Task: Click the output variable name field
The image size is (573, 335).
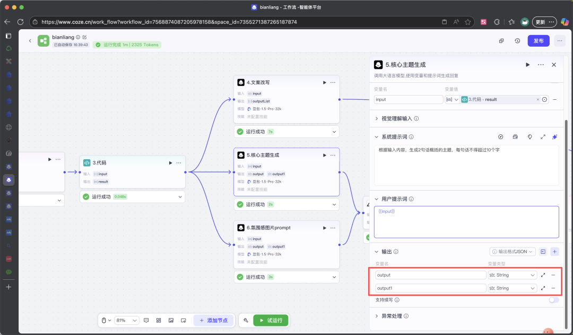Action: [x=430, y=275]
